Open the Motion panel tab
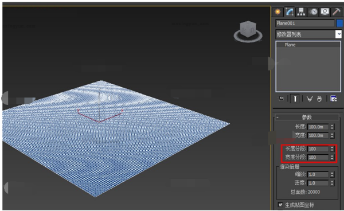Screen dimensions: 344x211 [x=313, y=11]
